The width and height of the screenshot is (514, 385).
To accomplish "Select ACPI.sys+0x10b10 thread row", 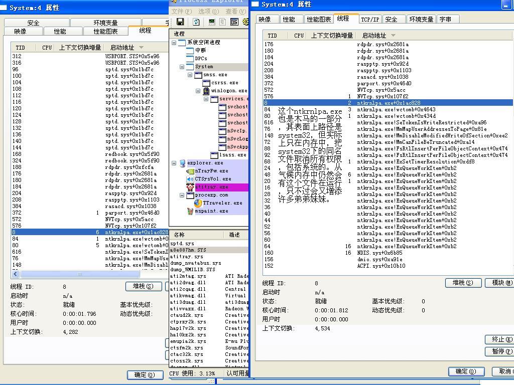I will pos(388,266).
